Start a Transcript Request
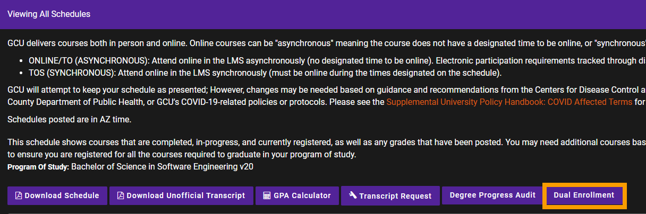The image size is (646, 214). tap(395, 196)
